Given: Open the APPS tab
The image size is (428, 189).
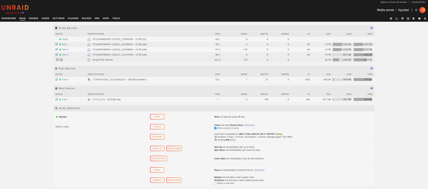Looking at the screenshot, I should (106, 18).
